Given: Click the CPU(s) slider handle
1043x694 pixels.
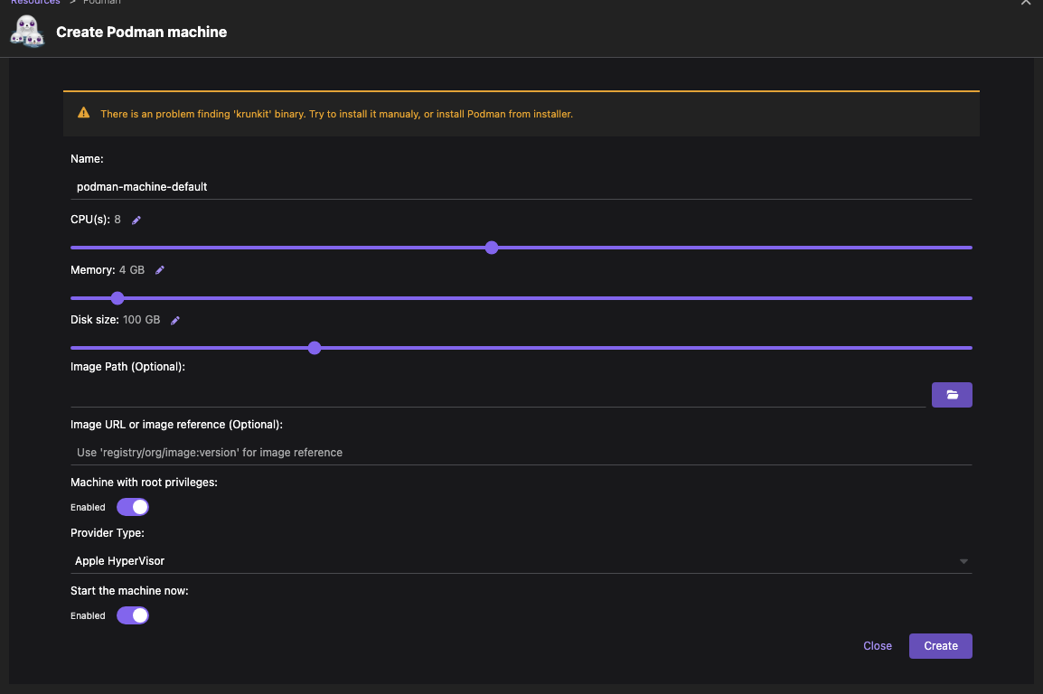Looking at the screenshot, I should coord(492,248).
